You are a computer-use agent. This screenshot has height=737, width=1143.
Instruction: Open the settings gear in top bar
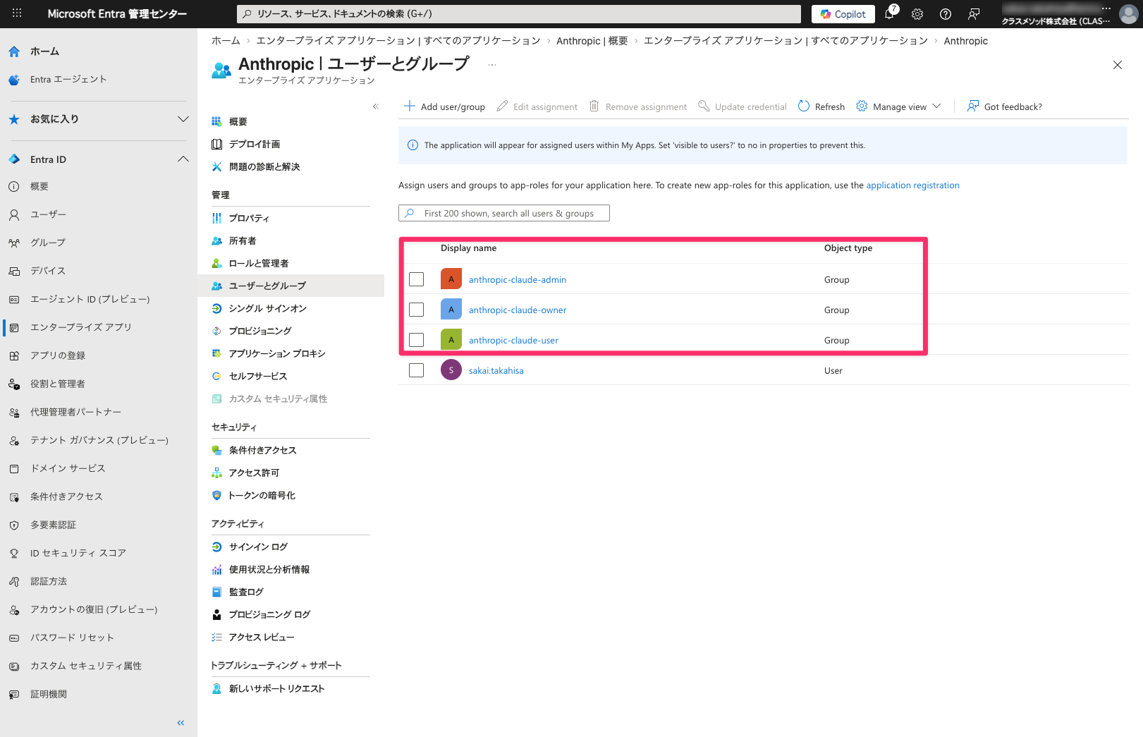click(917, 14)
